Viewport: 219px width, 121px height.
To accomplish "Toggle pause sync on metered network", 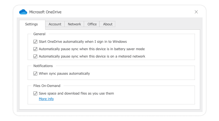I will (35, 56).
